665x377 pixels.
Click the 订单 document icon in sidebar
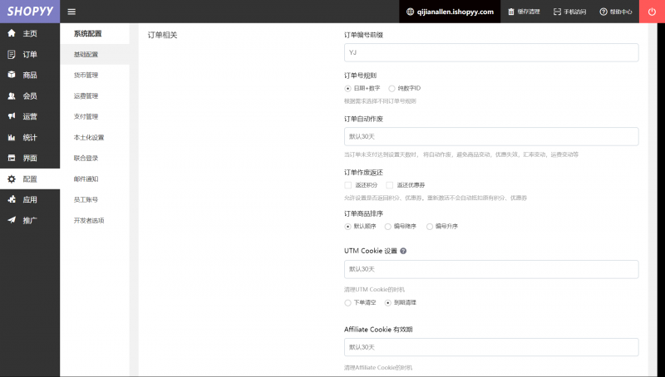tap(12, 54)
